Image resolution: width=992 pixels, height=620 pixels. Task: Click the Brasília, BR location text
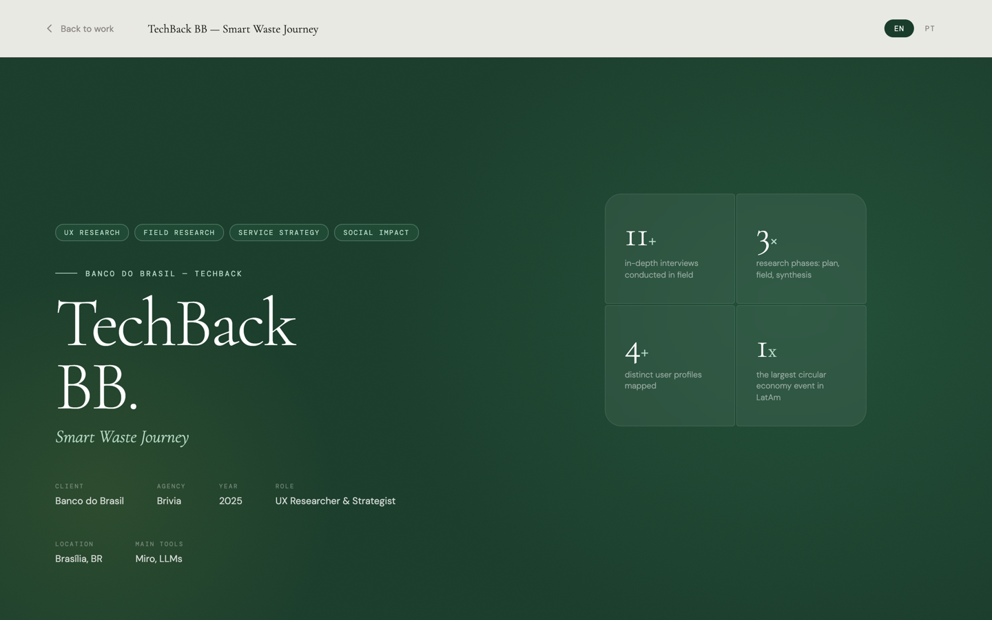pos(78,559)
